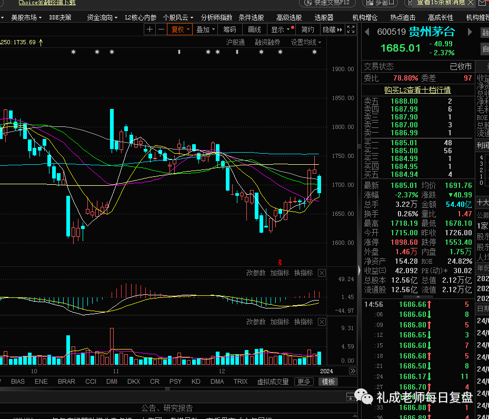Image resolution: width=489 pixels, height=419 pixels.
Task: Click 快速交易F12 button
Action: [327, 3]
